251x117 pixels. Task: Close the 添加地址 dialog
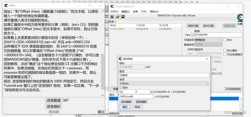pyautogui.click(x=207, y=59)
